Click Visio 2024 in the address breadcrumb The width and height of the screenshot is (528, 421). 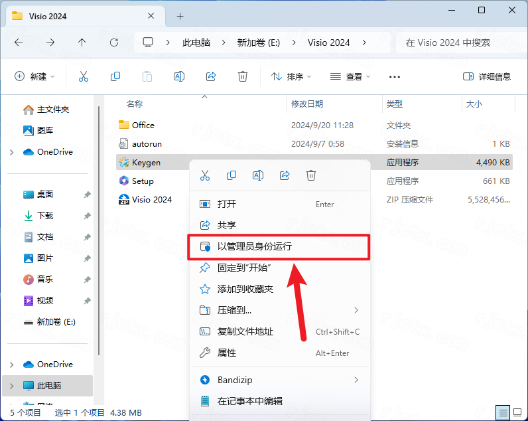click(x=328, y=42)
